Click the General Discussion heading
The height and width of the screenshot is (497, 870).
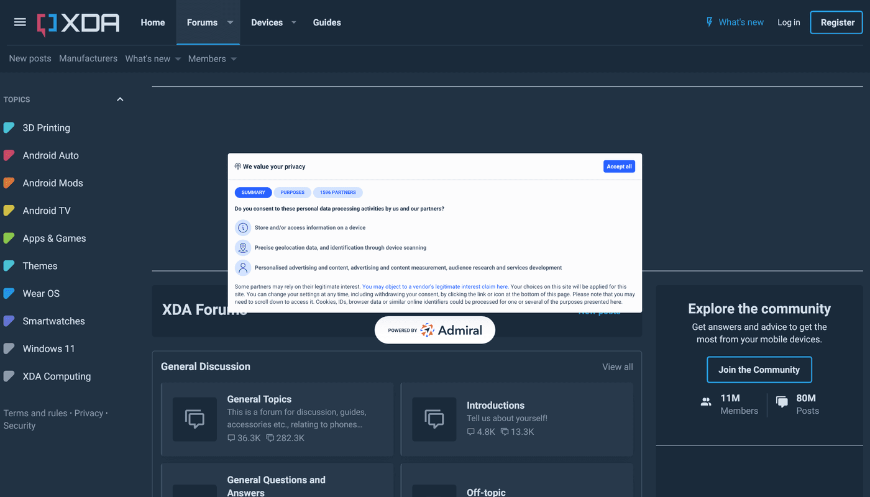point(206,367)
